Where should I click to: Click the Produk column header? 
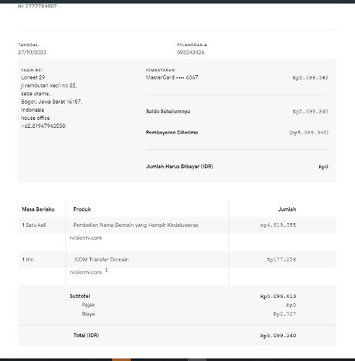82,209
